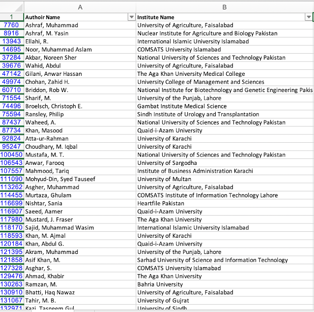Viewport: 314px width, 312px height.
Task: Select cell 'Mohyud-Din, Syed Tauseef'
Action: tap(80, 179)
